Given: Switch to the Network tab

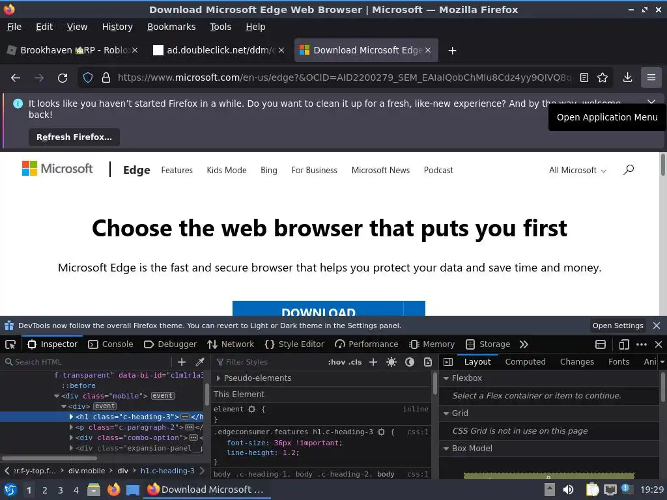Looking at the screenshot, I should 231,344.
